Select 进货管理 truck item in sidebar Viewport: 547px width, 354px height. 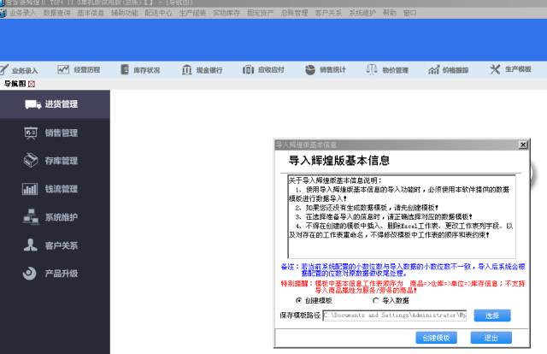click(x=55, y=104)
